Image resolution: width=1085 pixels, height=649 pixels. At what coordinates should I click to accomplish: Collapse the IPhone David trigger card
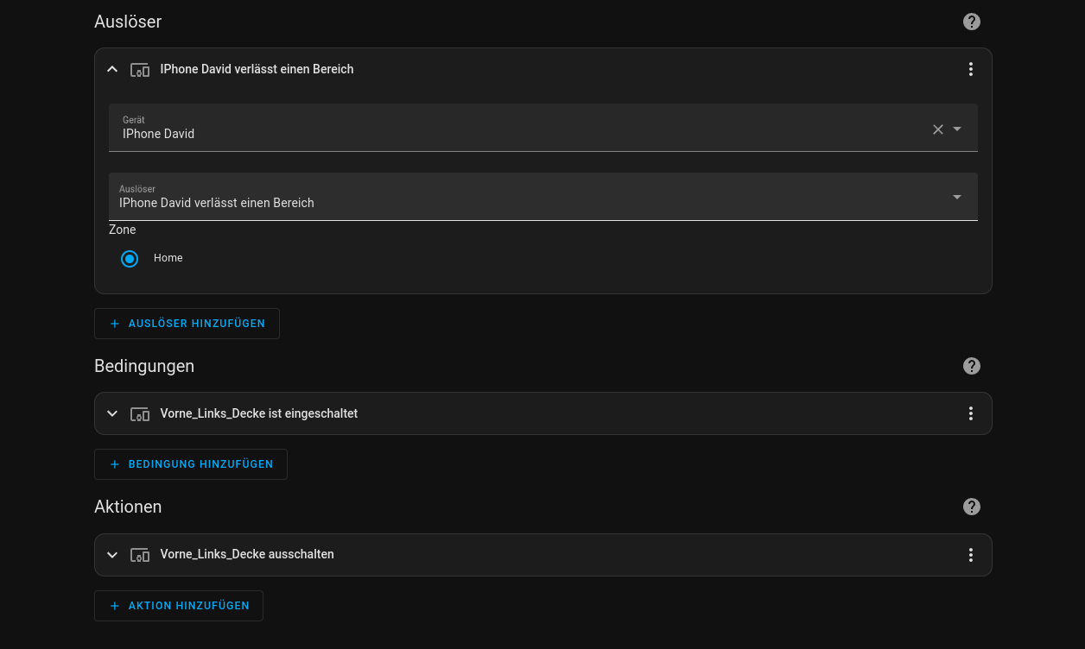point(112,69)
